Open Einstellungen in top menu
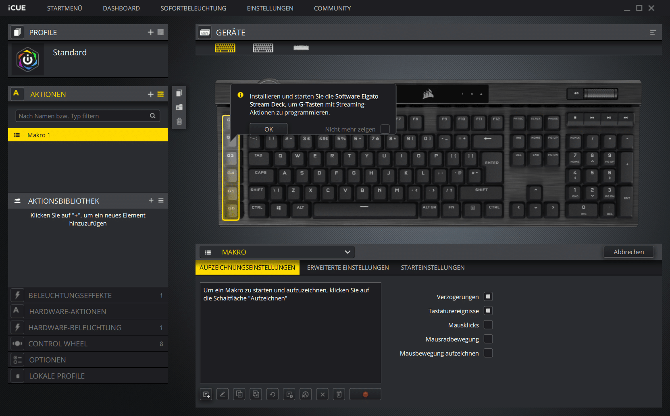The width and height of the screenshot is (670, 416). click(270, 8)
